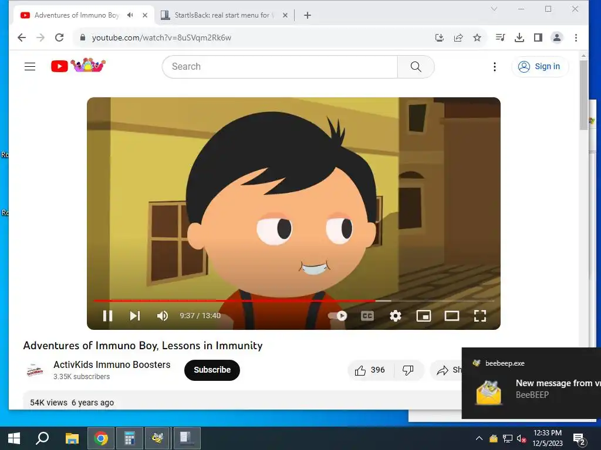This screenshot has width=601, height=450.
Task: Reload the YouTube page
Action: pyautogui.click(x=59, y=37)
